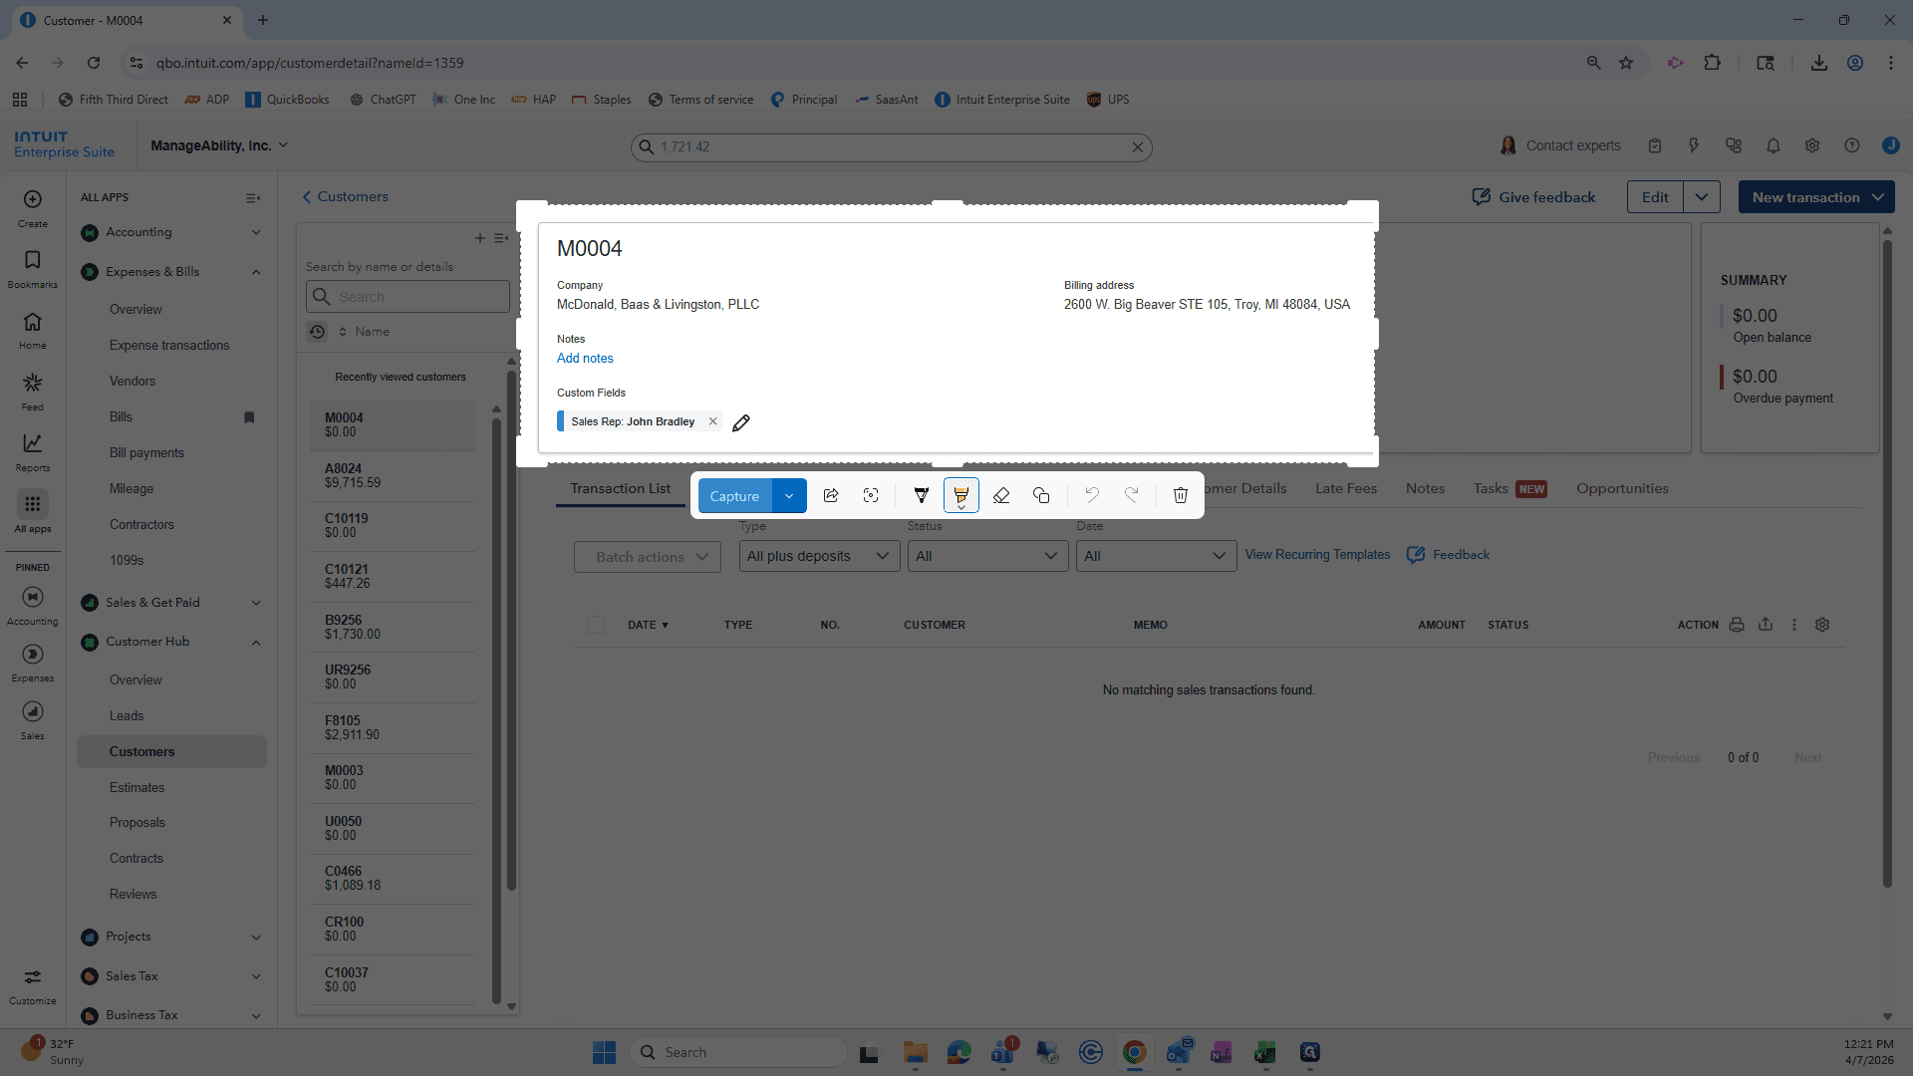
Task: Expand the Sales & Get Paid section
Action: click(x=256, y=603)
